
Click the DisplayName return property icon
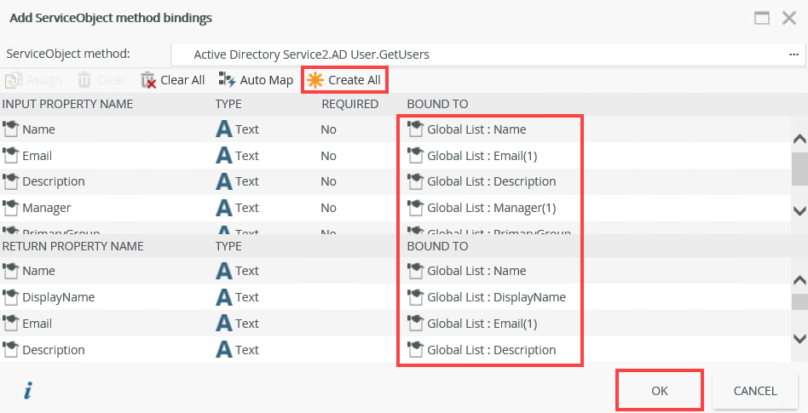(11, 297)
